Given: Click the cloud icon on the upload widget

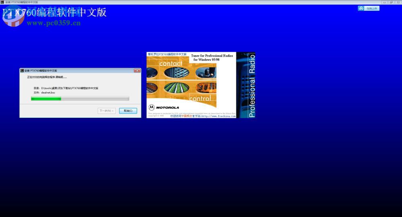Looking at the screenshot, I should 361,8.
